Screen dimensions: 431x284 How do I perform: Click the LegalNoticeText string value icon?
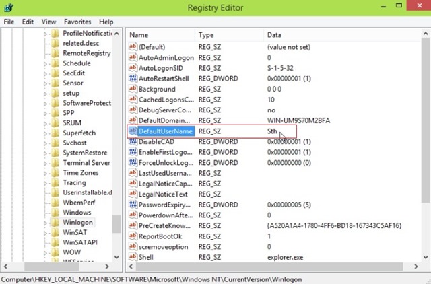[x=133, y=194]
